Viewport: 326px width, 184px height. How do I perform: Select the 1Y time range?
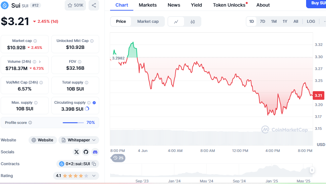point(285,21)
